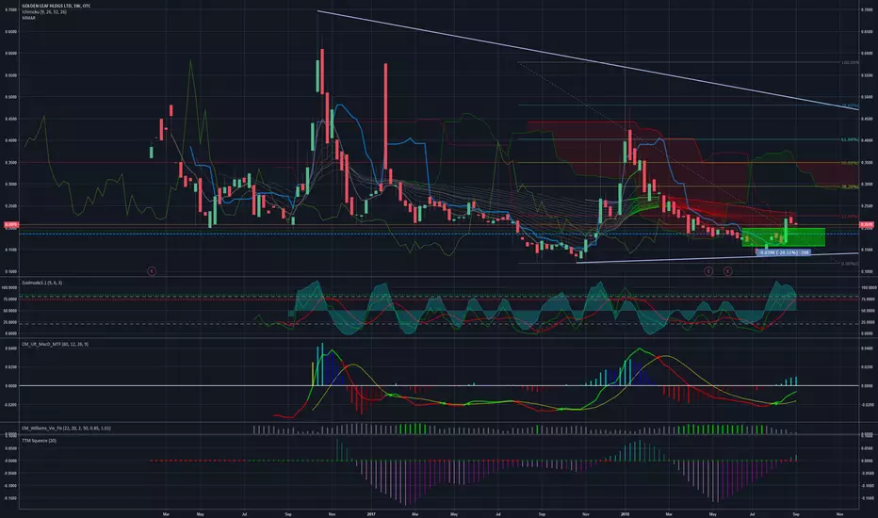Image resolution: width=878 pixels, height=518 pixels.
Task: Select the red current price tag on left axis
Action: pos(11,224)
